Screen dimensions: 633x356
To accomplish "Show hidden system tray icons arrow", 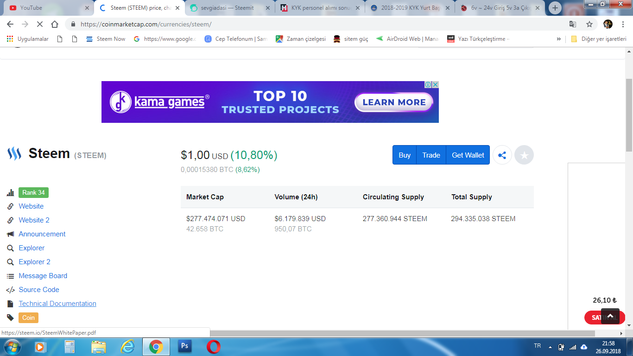I will tap(550, 347).
